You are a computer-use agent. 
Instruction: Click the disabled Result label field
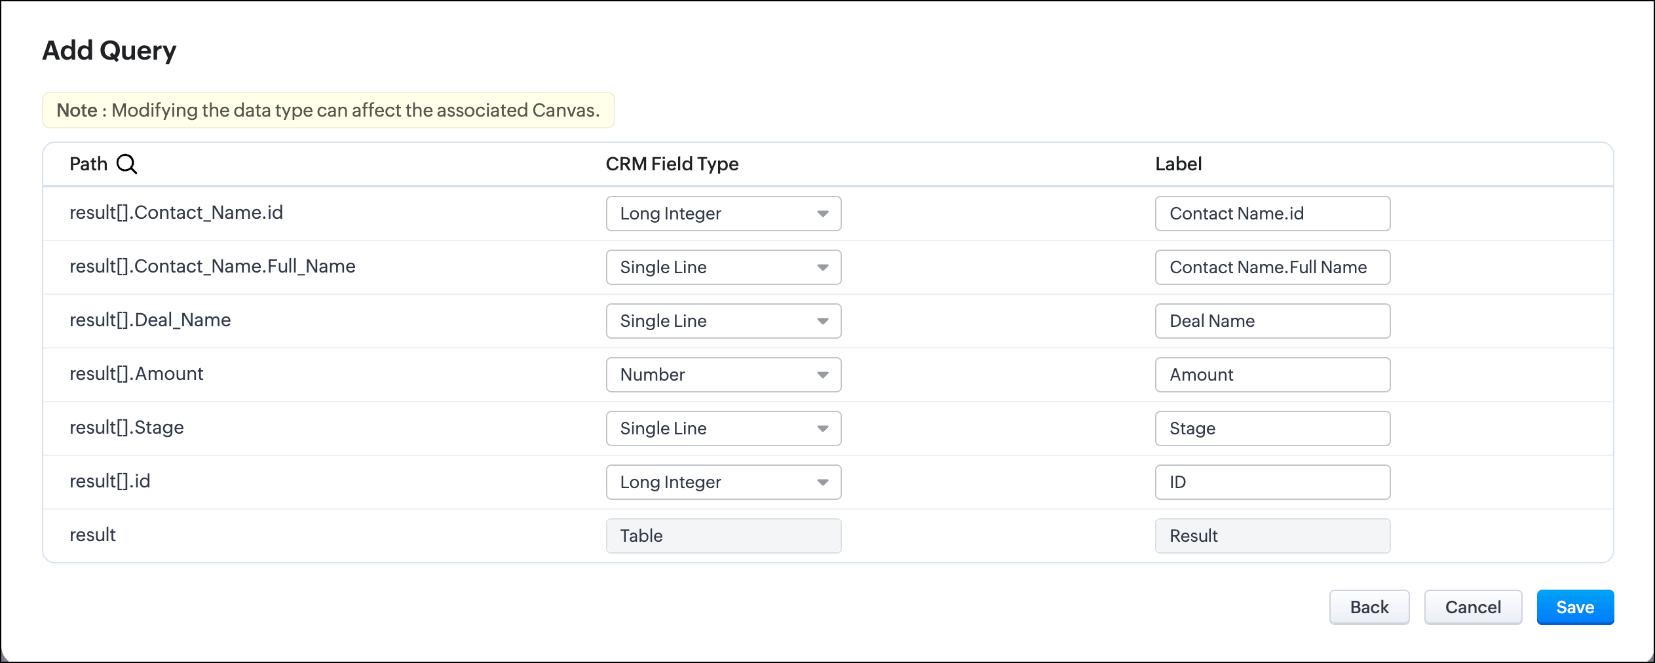(1272, 536)
